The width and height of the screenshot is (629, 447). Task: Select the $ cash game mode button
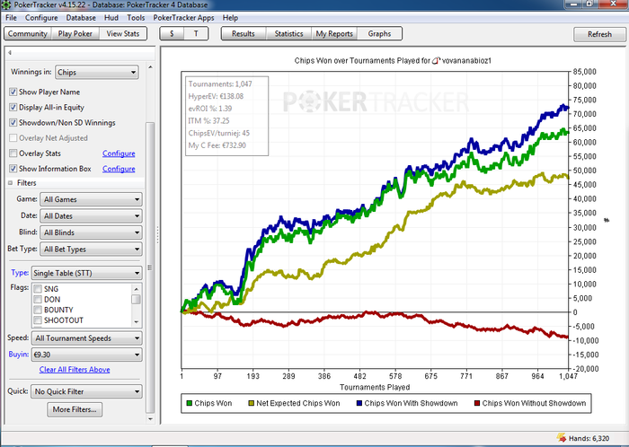172,33
